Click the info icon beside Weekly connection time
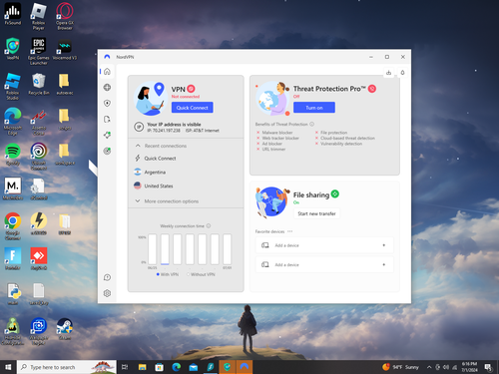Screen dimensions: 499x374 209,225
